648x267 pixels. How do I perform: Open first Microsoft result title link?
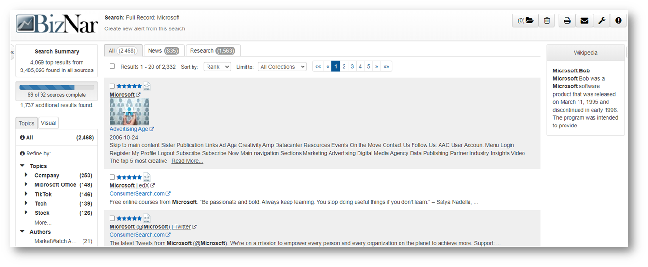122,95
